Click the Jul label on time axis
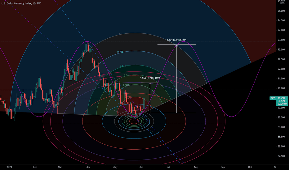 pos(168,167)
